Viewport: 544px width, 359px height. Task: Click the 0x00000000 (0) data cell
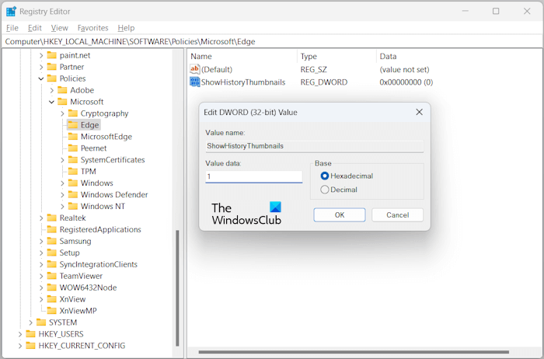click(x=406, y=82)
